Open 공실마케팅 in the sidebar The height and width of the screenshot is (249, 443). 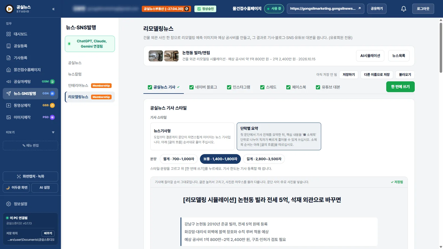pos(30,82)
